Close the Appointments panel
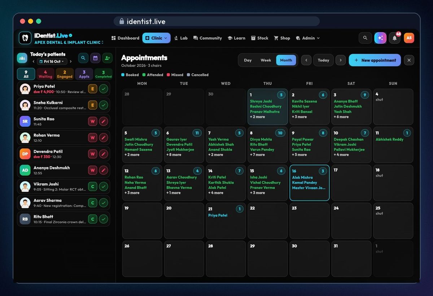 coord(409,60)
